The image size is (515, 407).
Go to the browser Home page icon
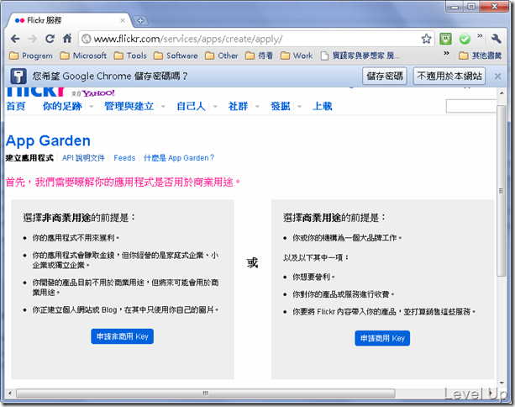click(67, 39)
